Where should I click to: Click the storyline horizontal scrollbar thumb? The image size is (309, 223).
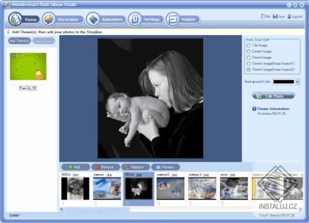[x=97, y=209]
